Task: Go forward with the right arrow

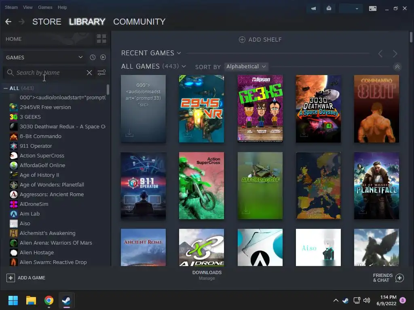Action: point(22,22)
